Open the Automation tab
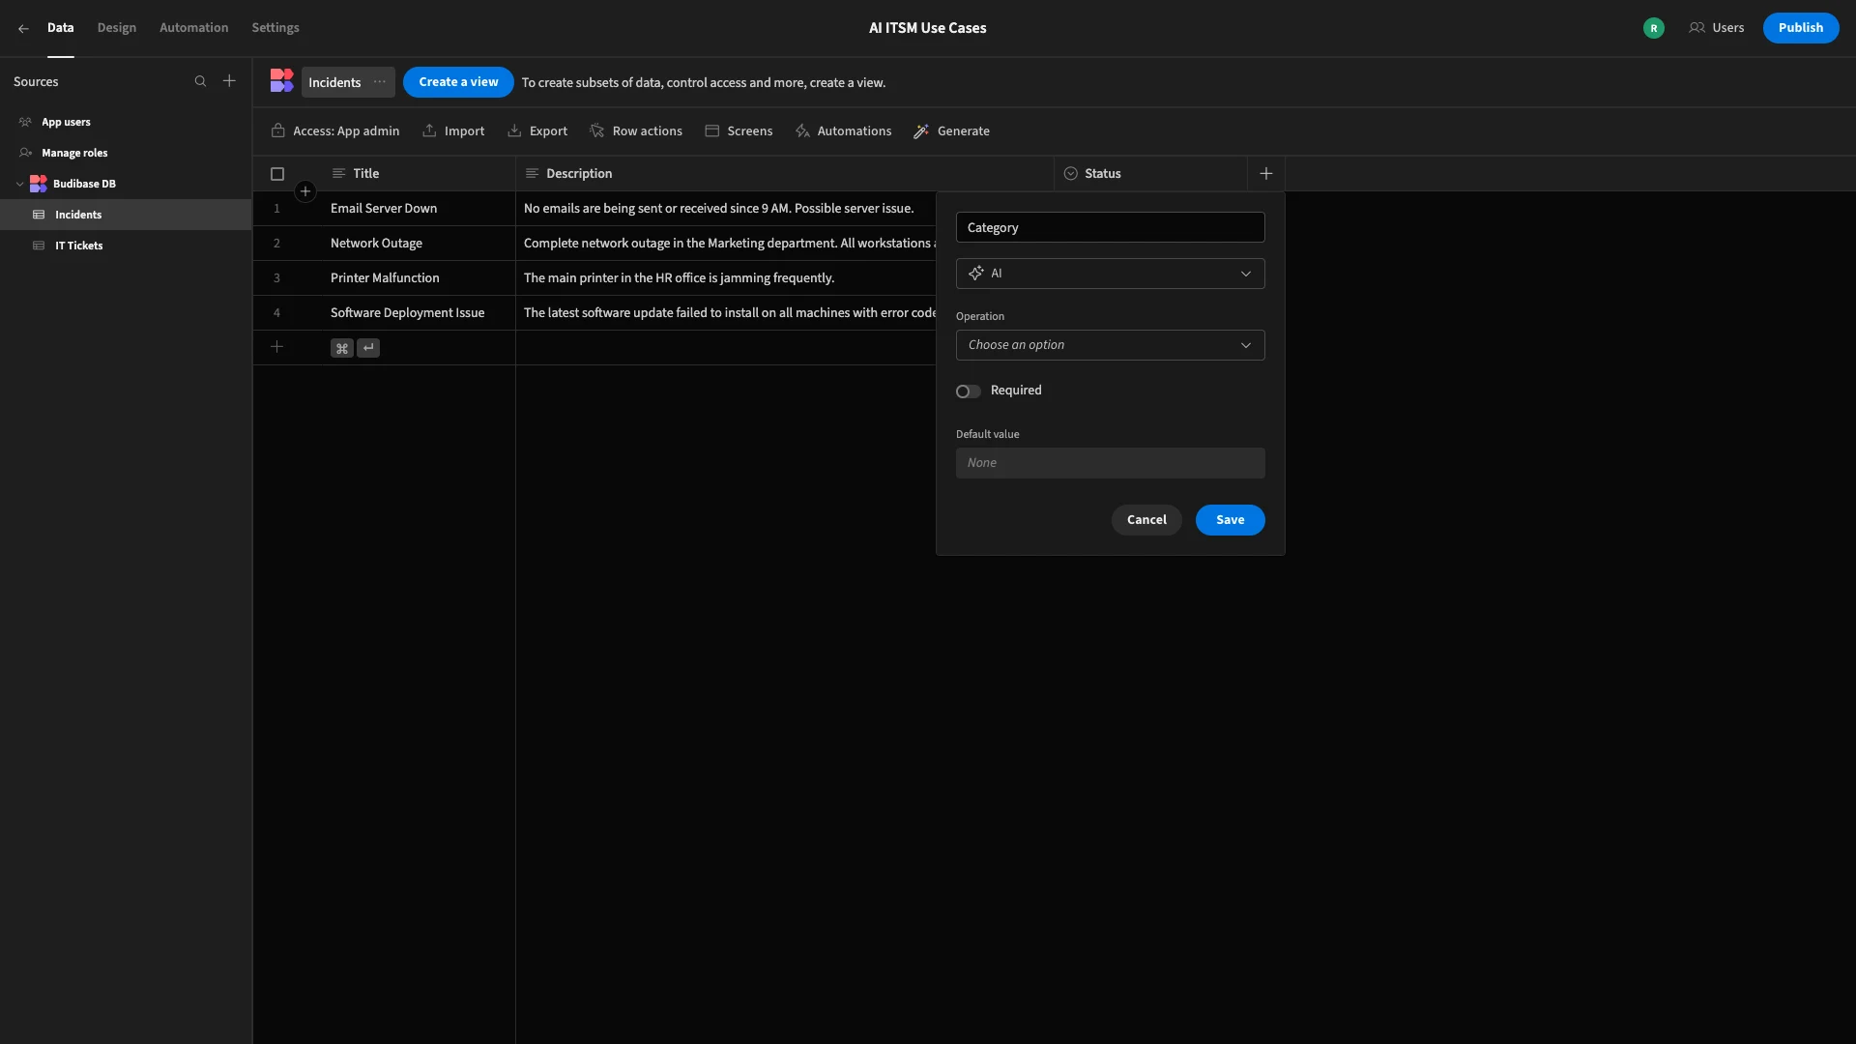1856x1044 pixels. pos(194,28)
